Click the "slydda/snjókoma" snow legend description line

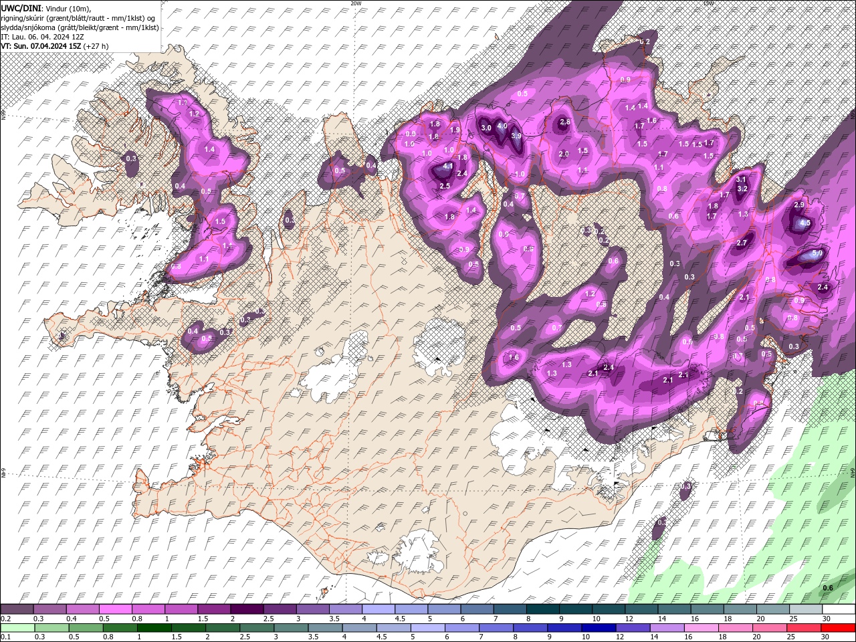coord(80,27)
